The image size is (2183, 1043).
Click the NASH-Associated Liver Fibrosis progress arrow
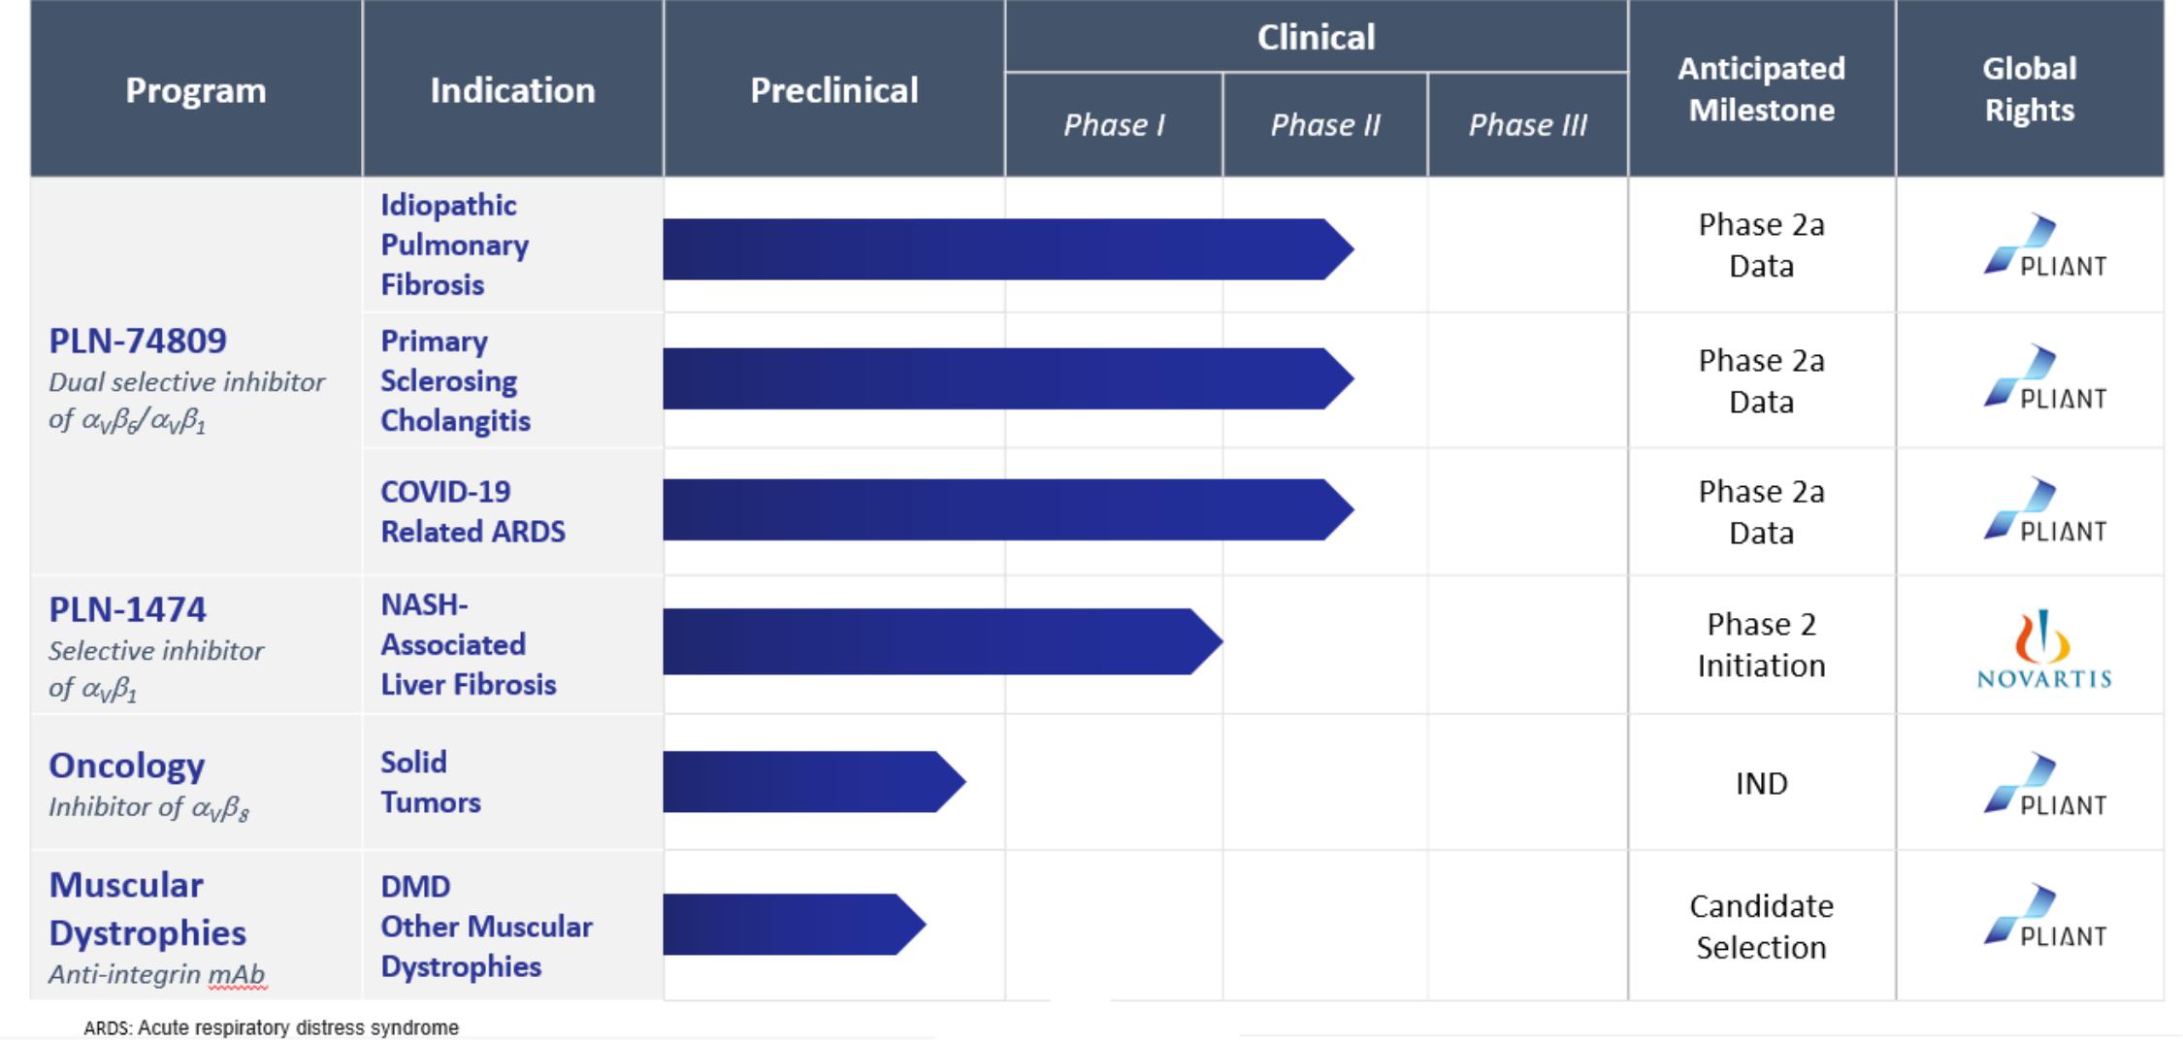click(x=942, y=641)
